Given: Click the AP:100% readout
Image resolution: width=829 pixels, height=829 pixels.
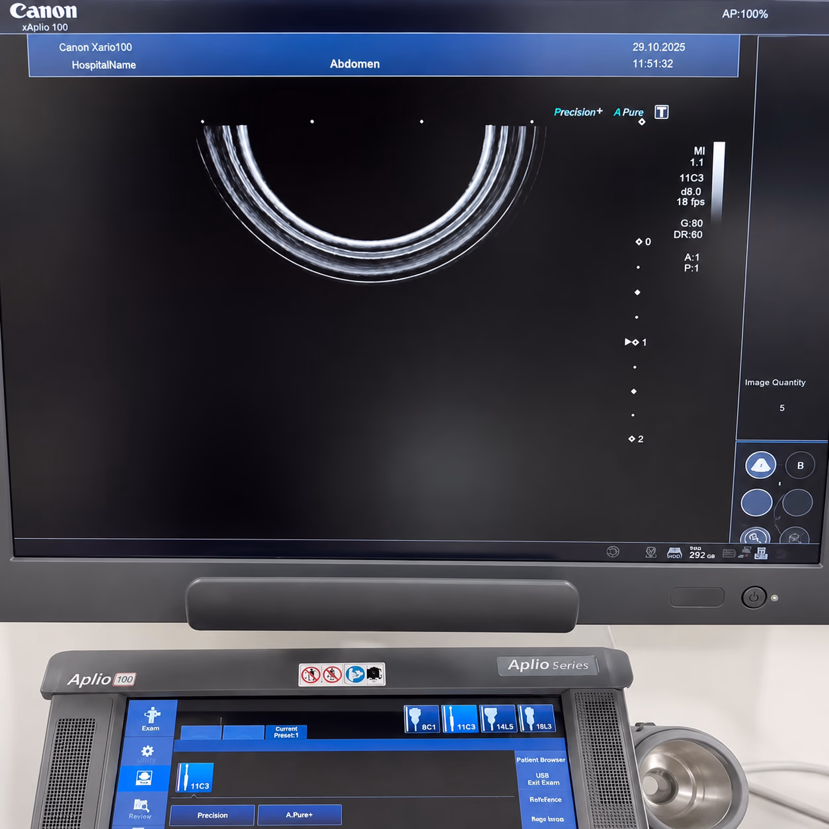Looking at the screenshot, I should 745,14.
